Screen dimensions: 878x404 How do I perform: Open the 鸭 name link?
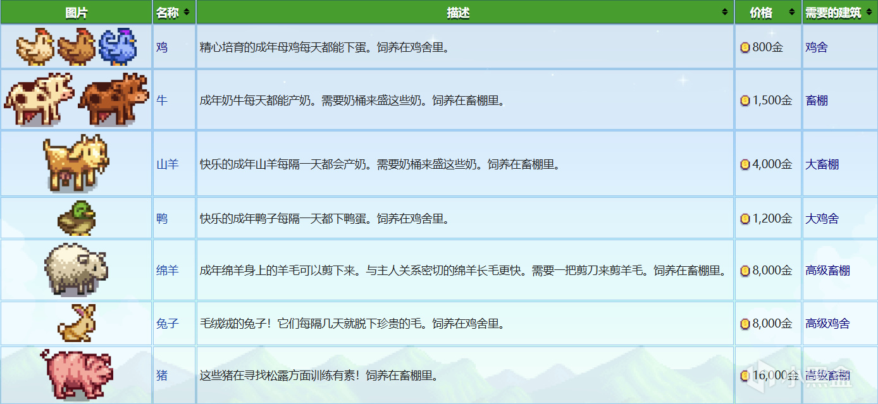coord(162,219)
